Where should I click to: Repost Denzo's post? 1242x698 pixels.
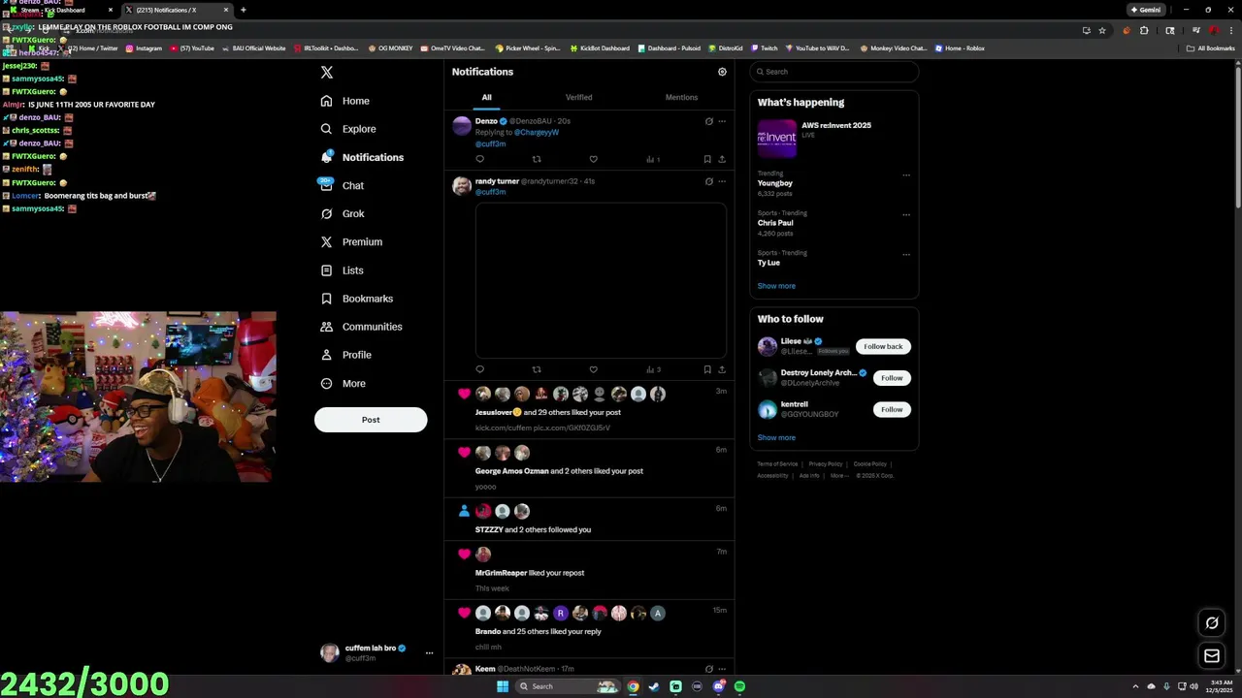pos(537,159)
